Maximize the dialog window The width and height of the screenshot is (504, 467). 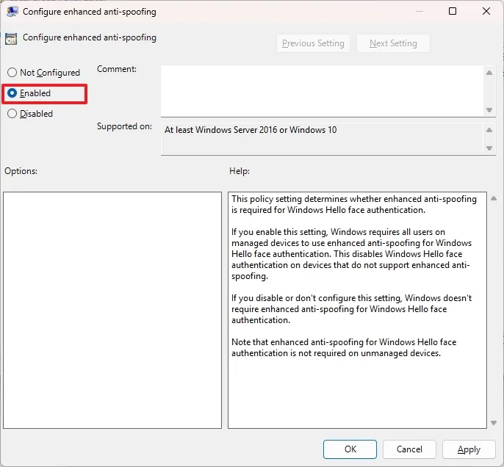point(453,11)
